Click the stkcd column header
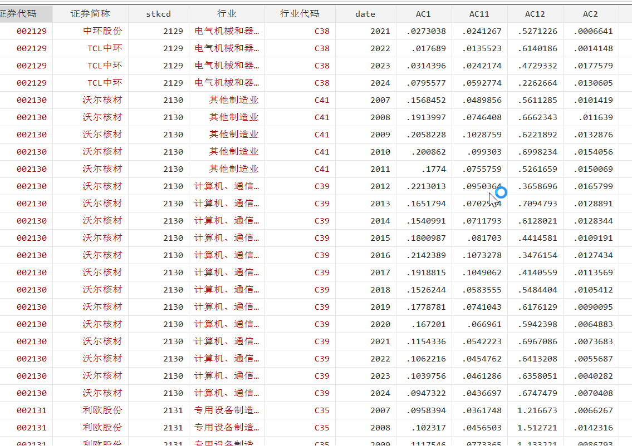 [159, 14]
